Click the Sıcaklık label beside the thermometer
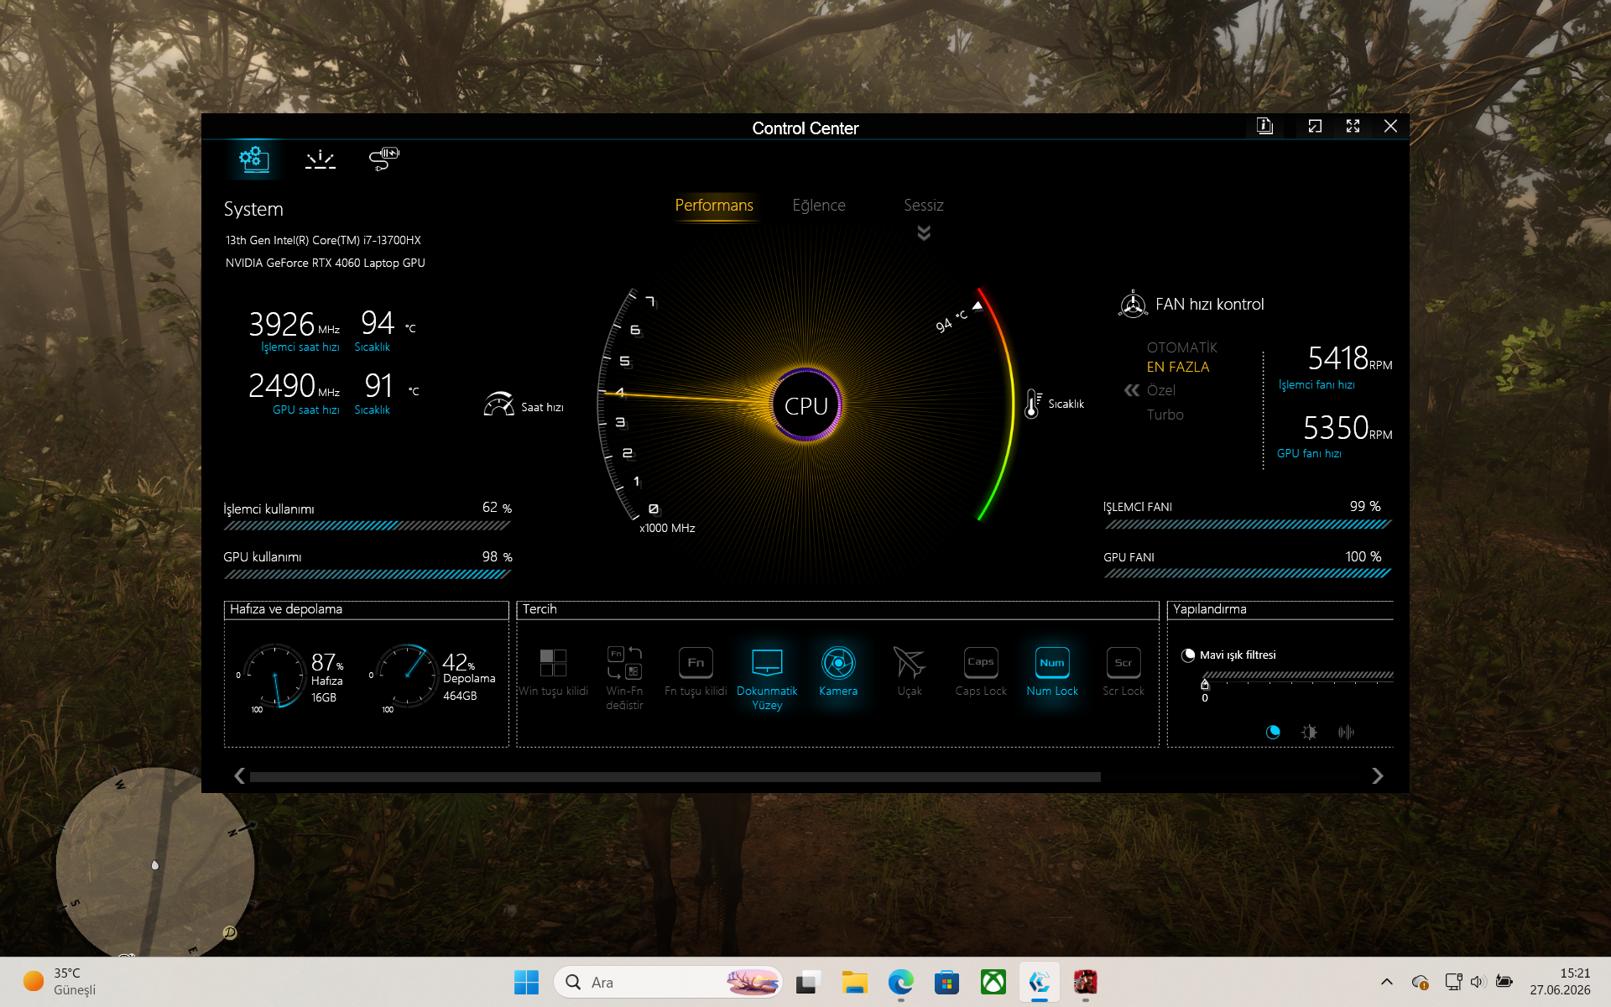 coord(1066,404)
